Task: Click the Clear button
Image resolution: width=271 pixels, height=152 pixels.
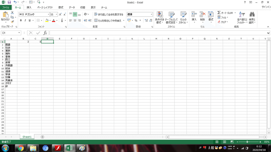Action: tap(223, 22)
